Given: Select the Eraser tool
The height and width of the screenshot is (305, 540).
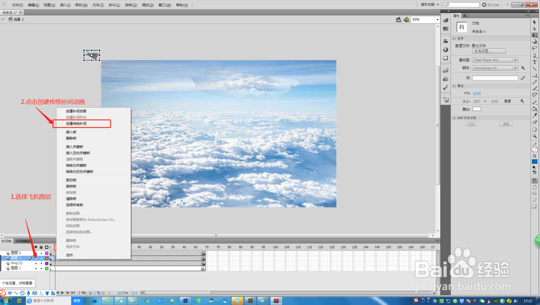Looking at the screenshot, I should pyautogui.click(x=535, y=122).
